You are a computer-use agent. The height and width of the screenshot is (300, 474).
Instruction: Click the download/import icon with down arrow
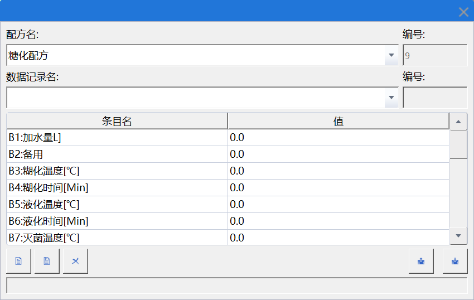coord(455,261)
